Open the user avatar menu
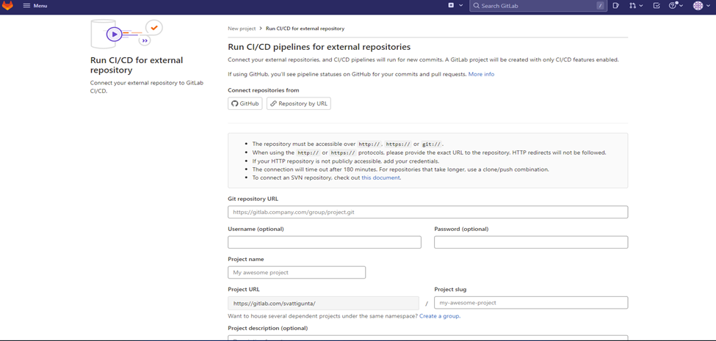This screenshot has height=341, width=716. 698,5
